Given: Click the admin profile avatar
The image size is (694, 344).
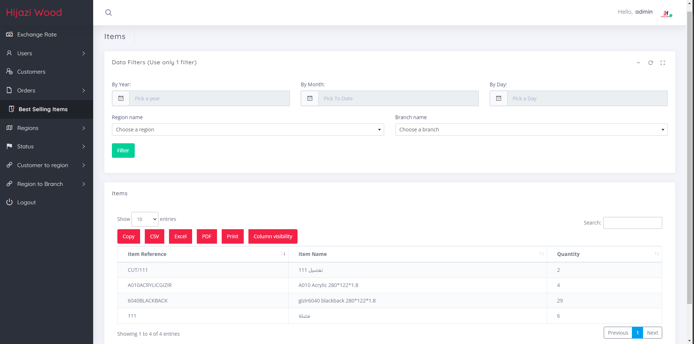Looking at the screenshot, I should [666, 14].
